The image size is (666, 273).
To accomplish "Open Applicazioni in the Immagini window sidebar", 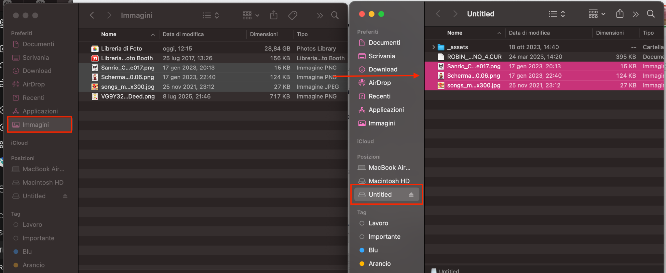I will 39,111.
